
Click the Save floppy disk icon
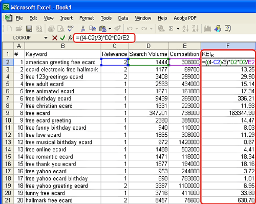29,29
